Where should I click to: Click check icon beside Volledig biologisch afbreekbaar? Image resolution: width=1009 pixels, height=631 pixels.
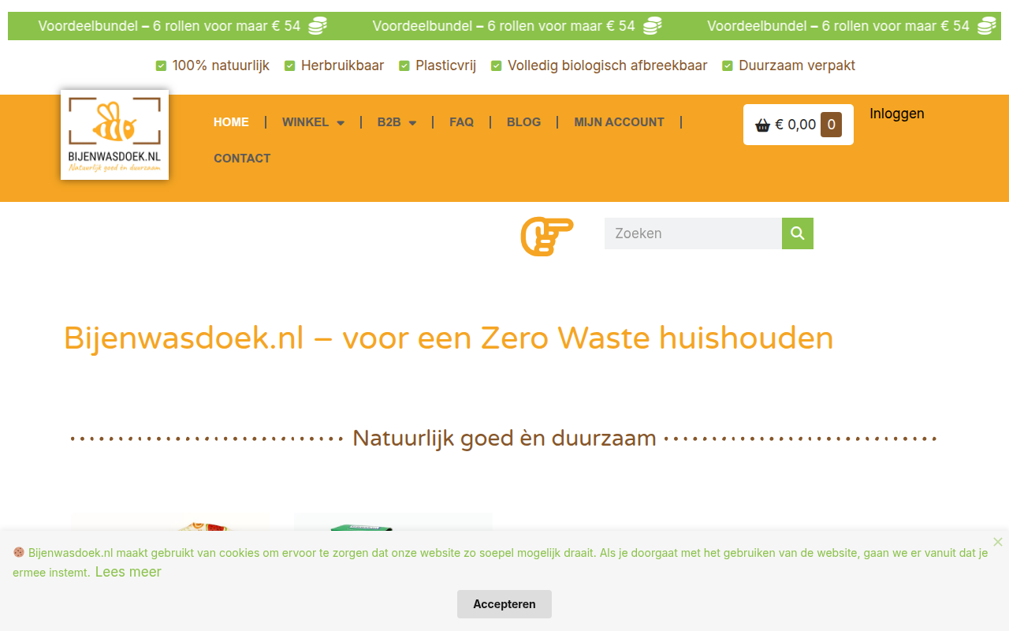(x=496, y=65)
